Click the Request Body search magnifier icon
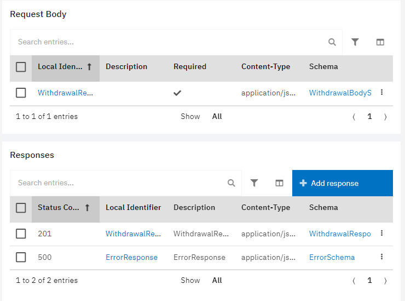The height and width of the screenshot is (301, 405). tap(332, 42)
